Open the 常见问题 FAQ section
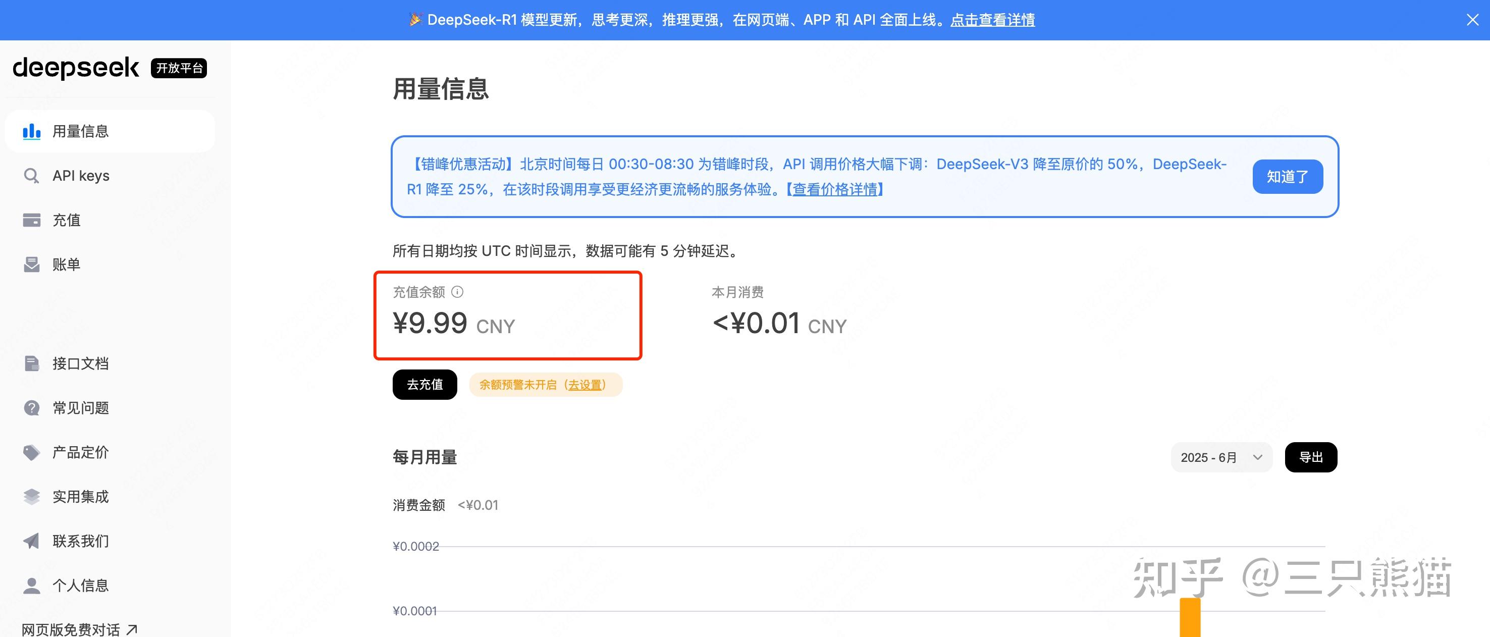The height and width of the screenshot is (637, 1490). point(80,408)
